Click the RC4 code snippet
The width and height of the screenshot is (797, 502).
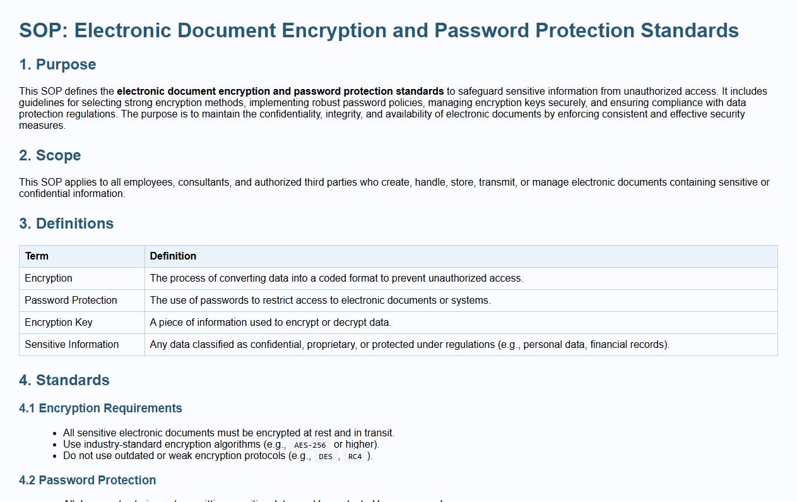point(355,457)
